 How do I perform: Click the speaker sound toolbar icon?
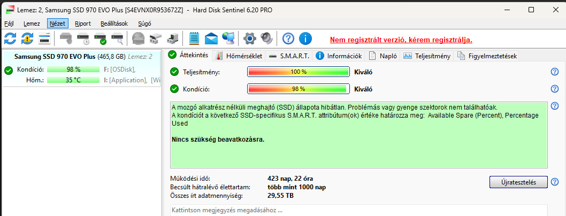[x=266, y=38]
